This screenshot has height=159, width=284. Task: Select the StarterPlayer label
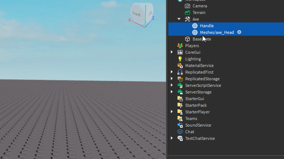198,112
